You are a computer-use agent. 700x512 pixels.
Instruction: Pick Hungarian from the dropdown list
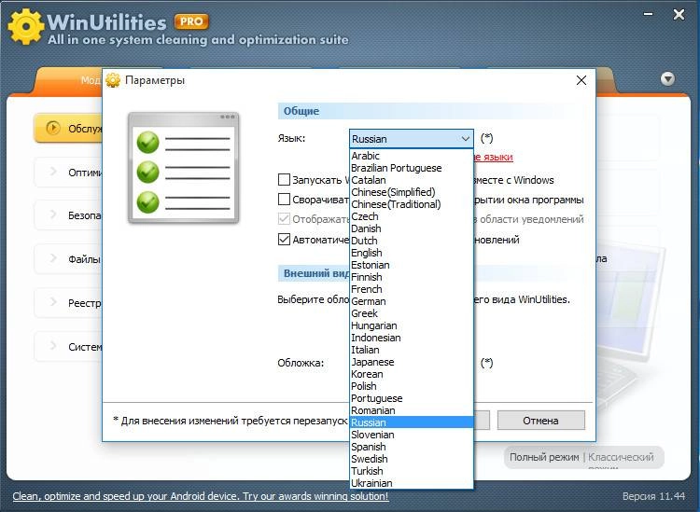412,325
